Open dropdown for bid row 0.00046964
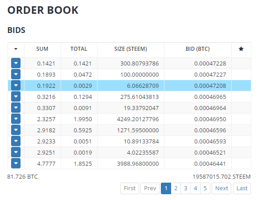The width and height of the screenshot is (262, 200). (x=16, y=108)
